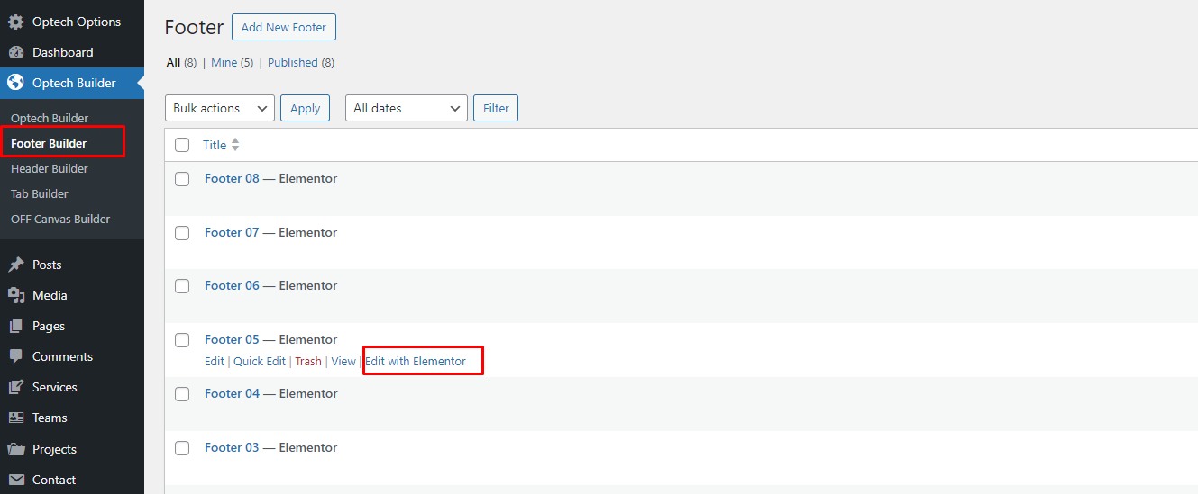Click the Posts pushpin icon
Screen dimensions: 1198x494
coord(15,265)
